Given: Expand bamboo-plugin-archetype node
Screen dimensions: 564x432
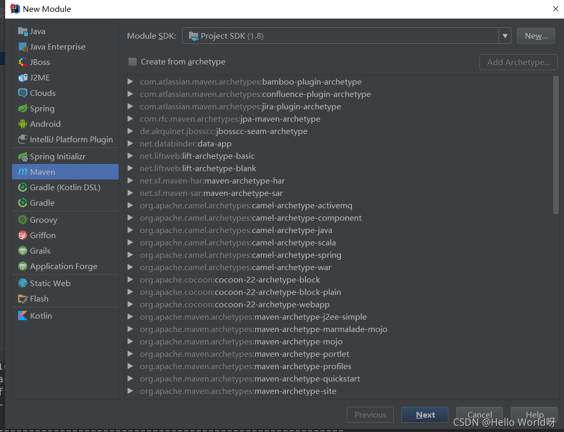Looking at the screenshot, I should click(130, 81).
